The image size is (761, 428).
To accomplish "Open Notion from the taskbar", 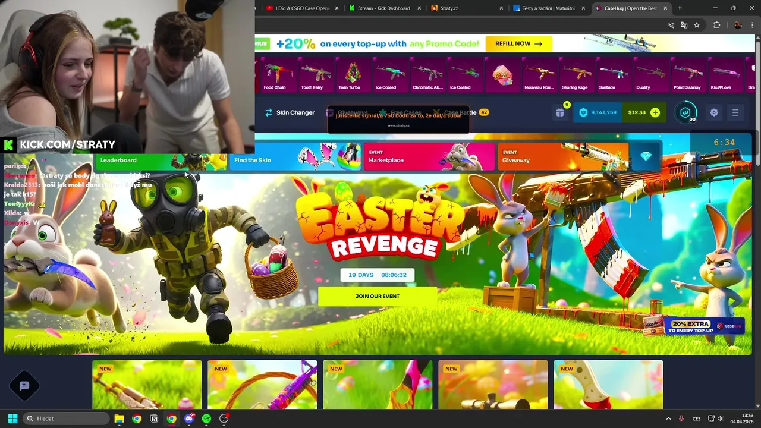I will click(154, 418).
